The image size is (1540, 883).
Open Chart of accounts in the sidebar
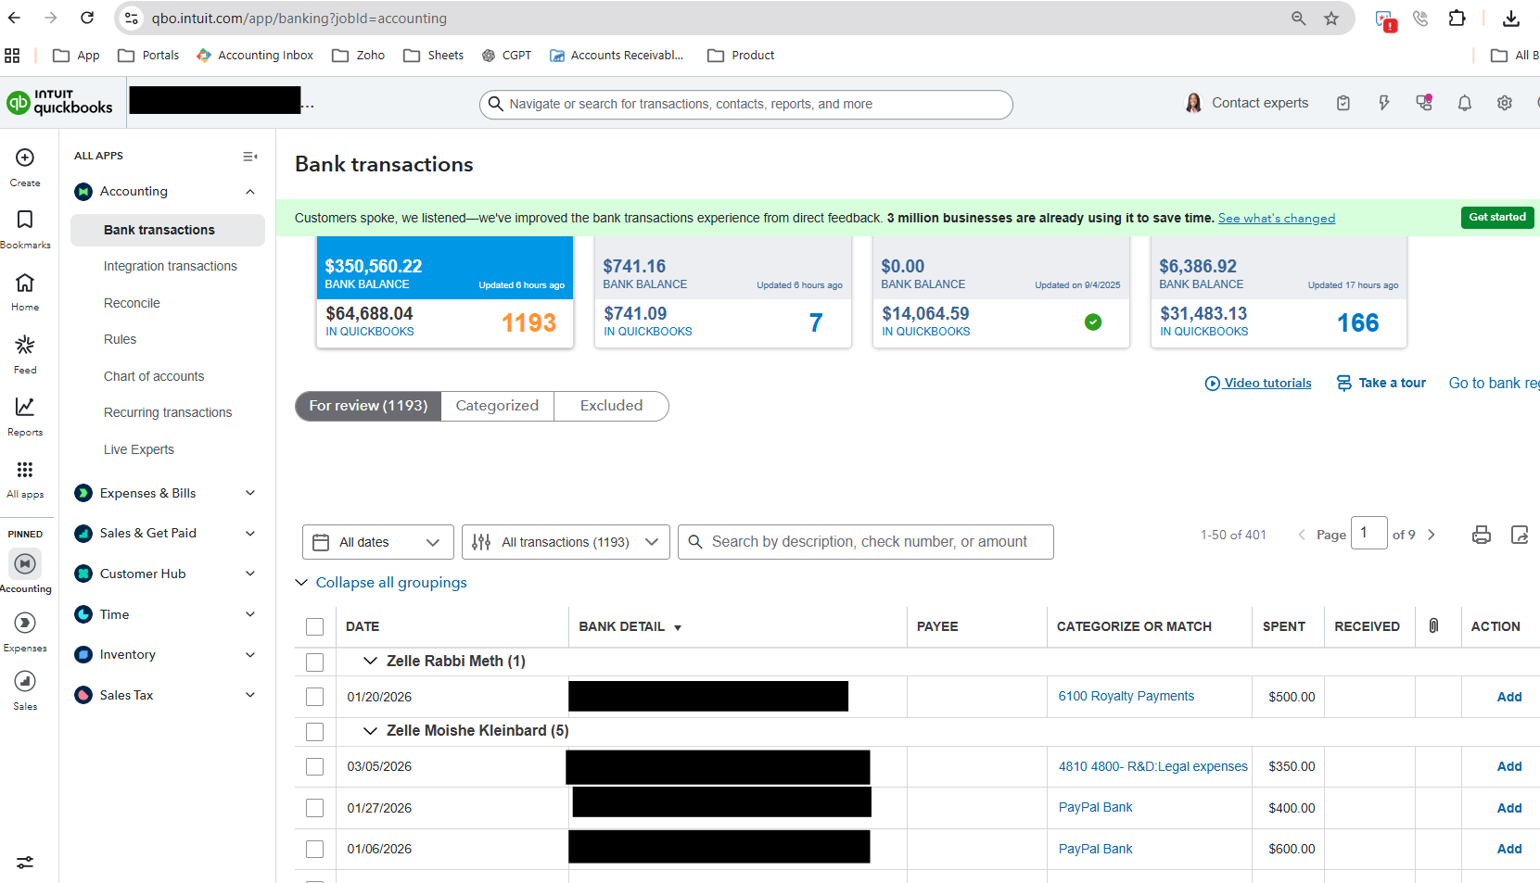154,376
